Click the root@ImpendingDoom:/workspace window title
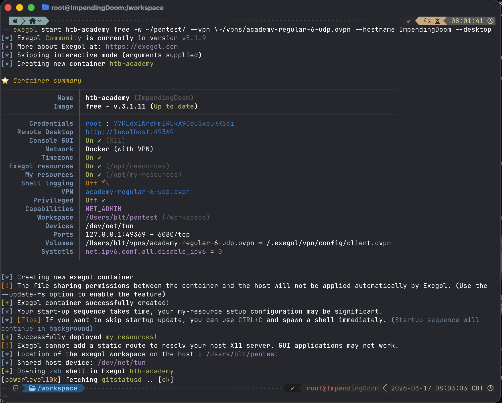The height and width of the screenshot is (403, 502). [107, 8]
